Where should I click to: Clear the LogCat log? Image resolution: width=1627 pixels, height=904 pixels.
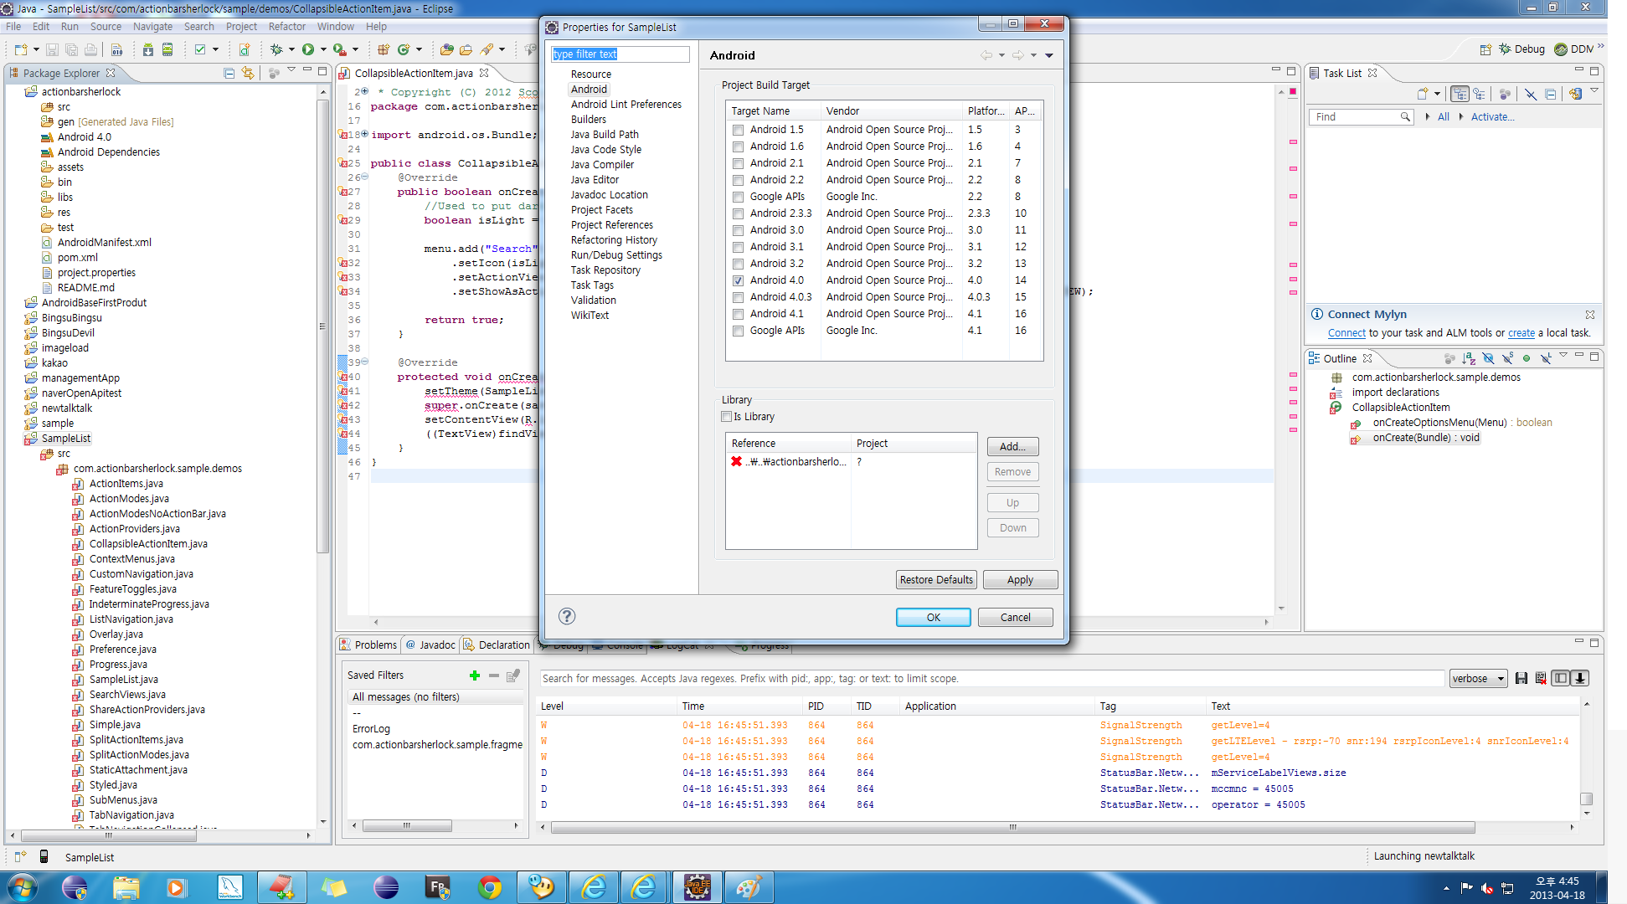[1541, 679]
